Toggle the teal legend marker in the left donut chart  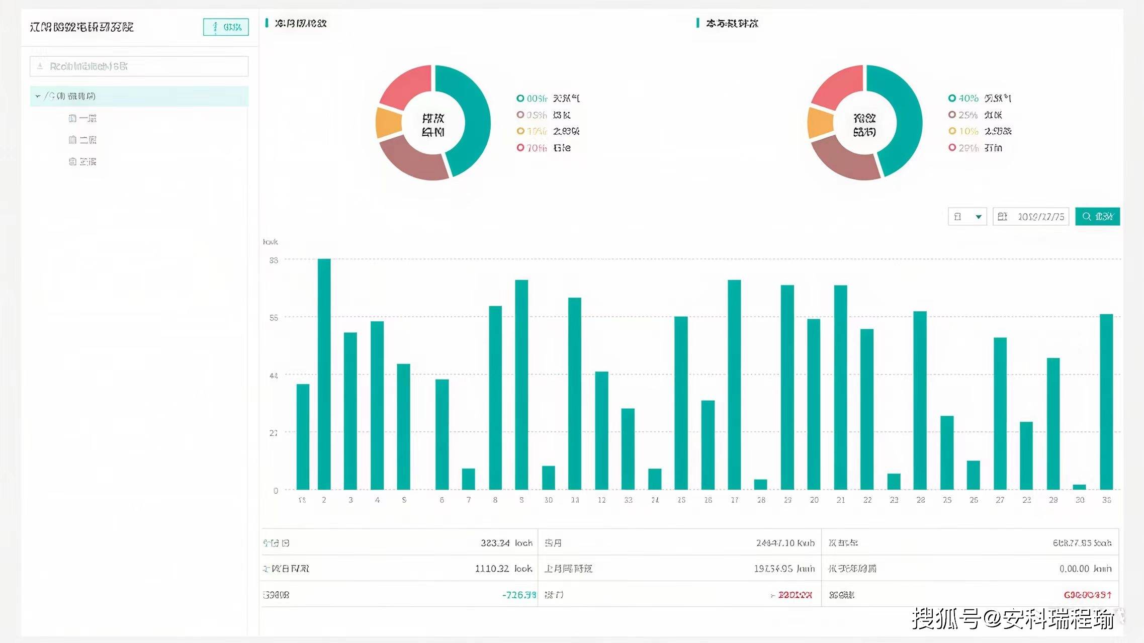520,99
